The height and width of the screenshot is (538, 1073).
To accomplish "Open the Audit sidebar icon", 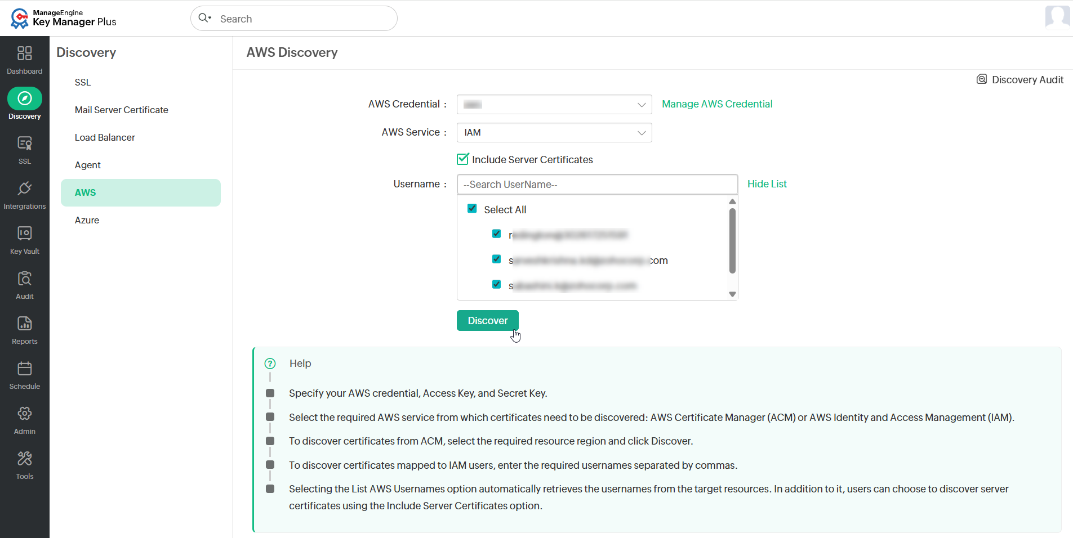I will click(x=25, y=279).
